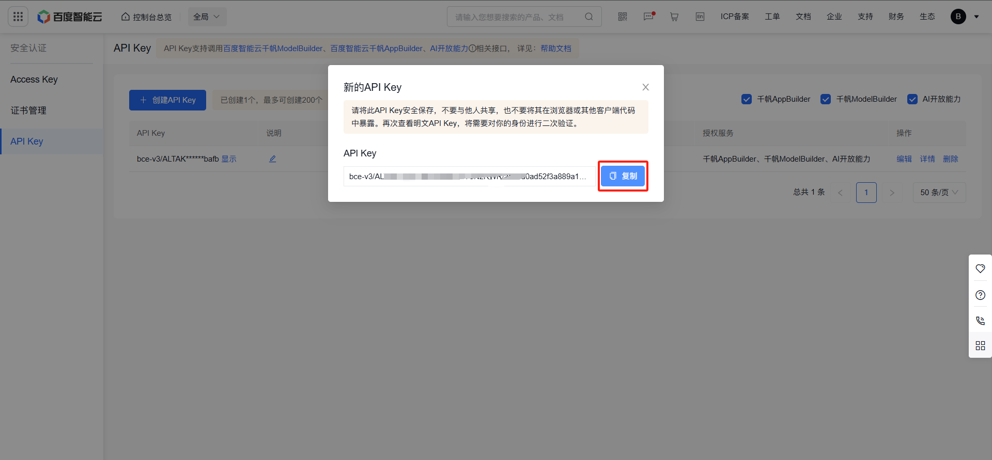This screenshot has height=460, width=992.
Task: Click info icon next to AI开放能力
Action: tap(472, 49)
